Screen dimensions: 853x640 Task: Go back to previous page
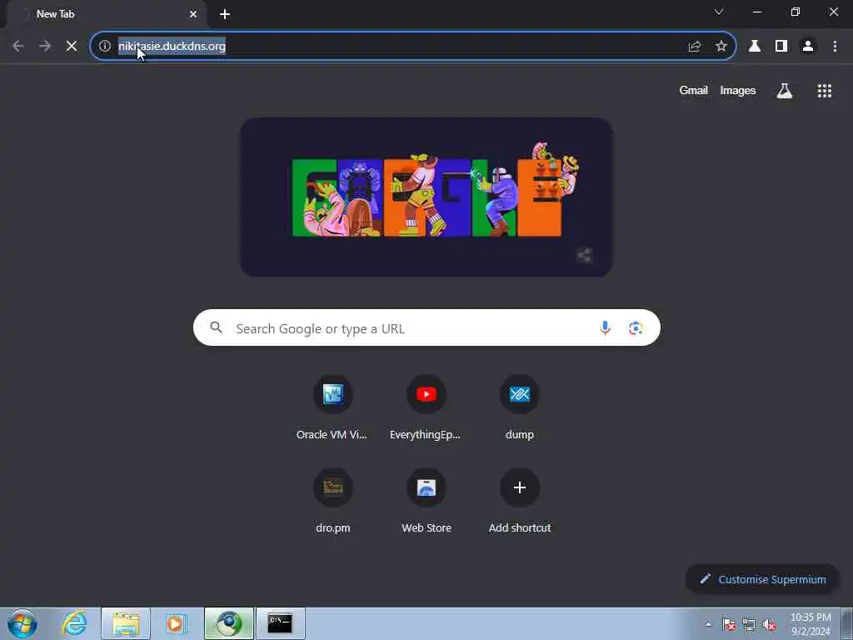tap(18, 47)
